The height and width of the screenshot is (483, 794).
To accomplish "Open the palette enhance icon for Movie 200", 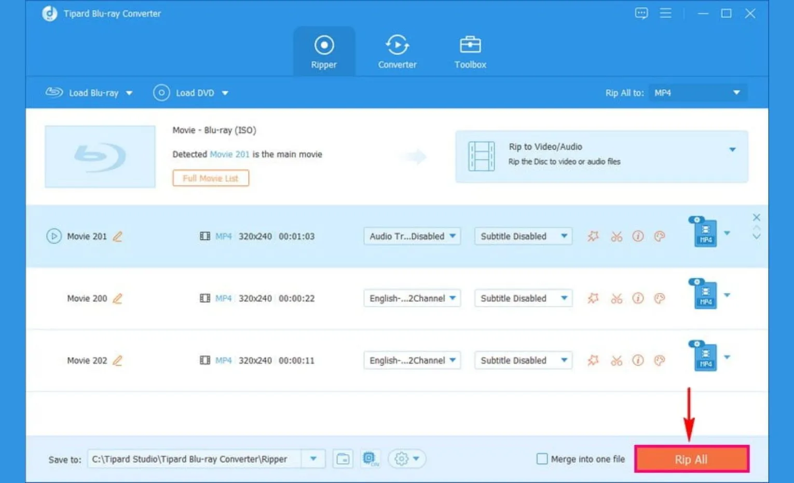I will tap(660, 299).
